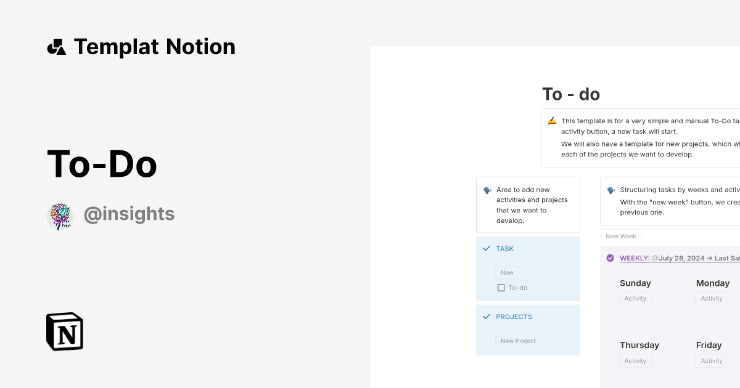The width and height of the screenshot is (740, 388).
Task: Click the @insights profile avatar thumbnail
Action: coord(60,216)
